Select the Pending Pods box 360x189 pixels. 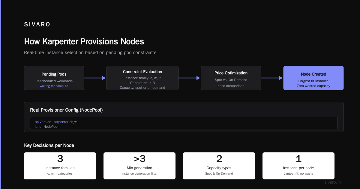(x=54, y=78)
